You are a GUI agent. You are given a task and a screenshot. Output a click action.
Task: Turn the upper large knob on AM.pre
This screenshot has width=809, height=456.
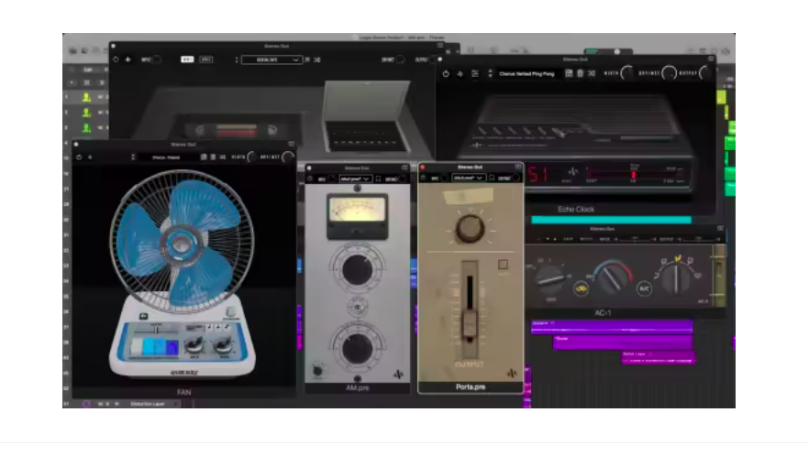pos(357,268)
